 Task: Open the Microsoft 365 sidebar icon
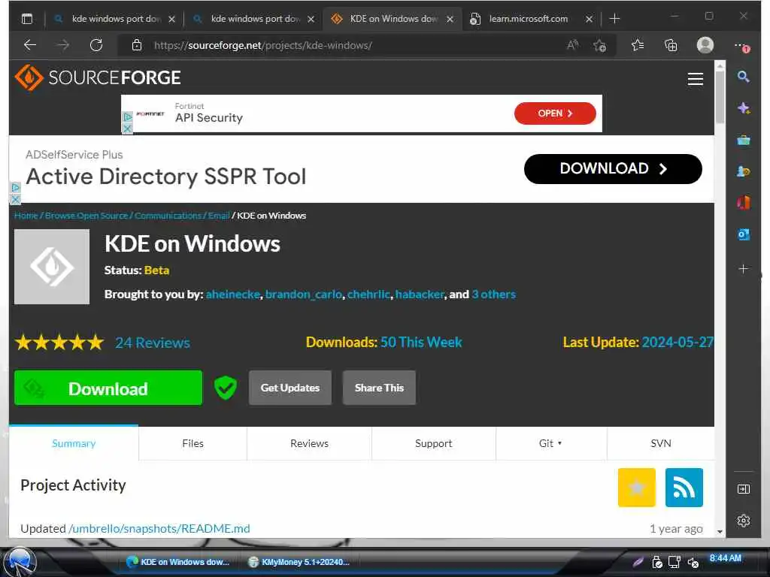click(744, 202)
